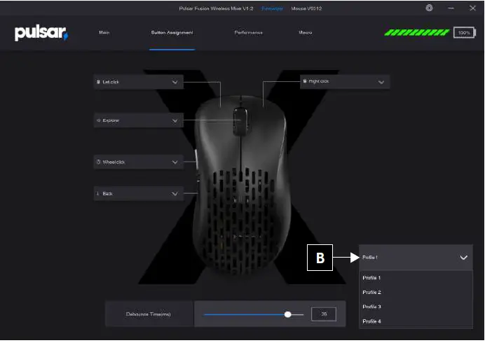Open the Macro tab
Screen dimensions: 485x343
coord(306,32)
